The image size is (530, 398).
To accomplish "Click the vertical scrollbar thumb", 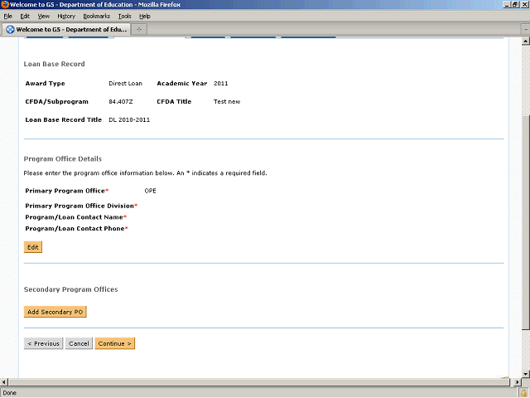I will [526, 221].
